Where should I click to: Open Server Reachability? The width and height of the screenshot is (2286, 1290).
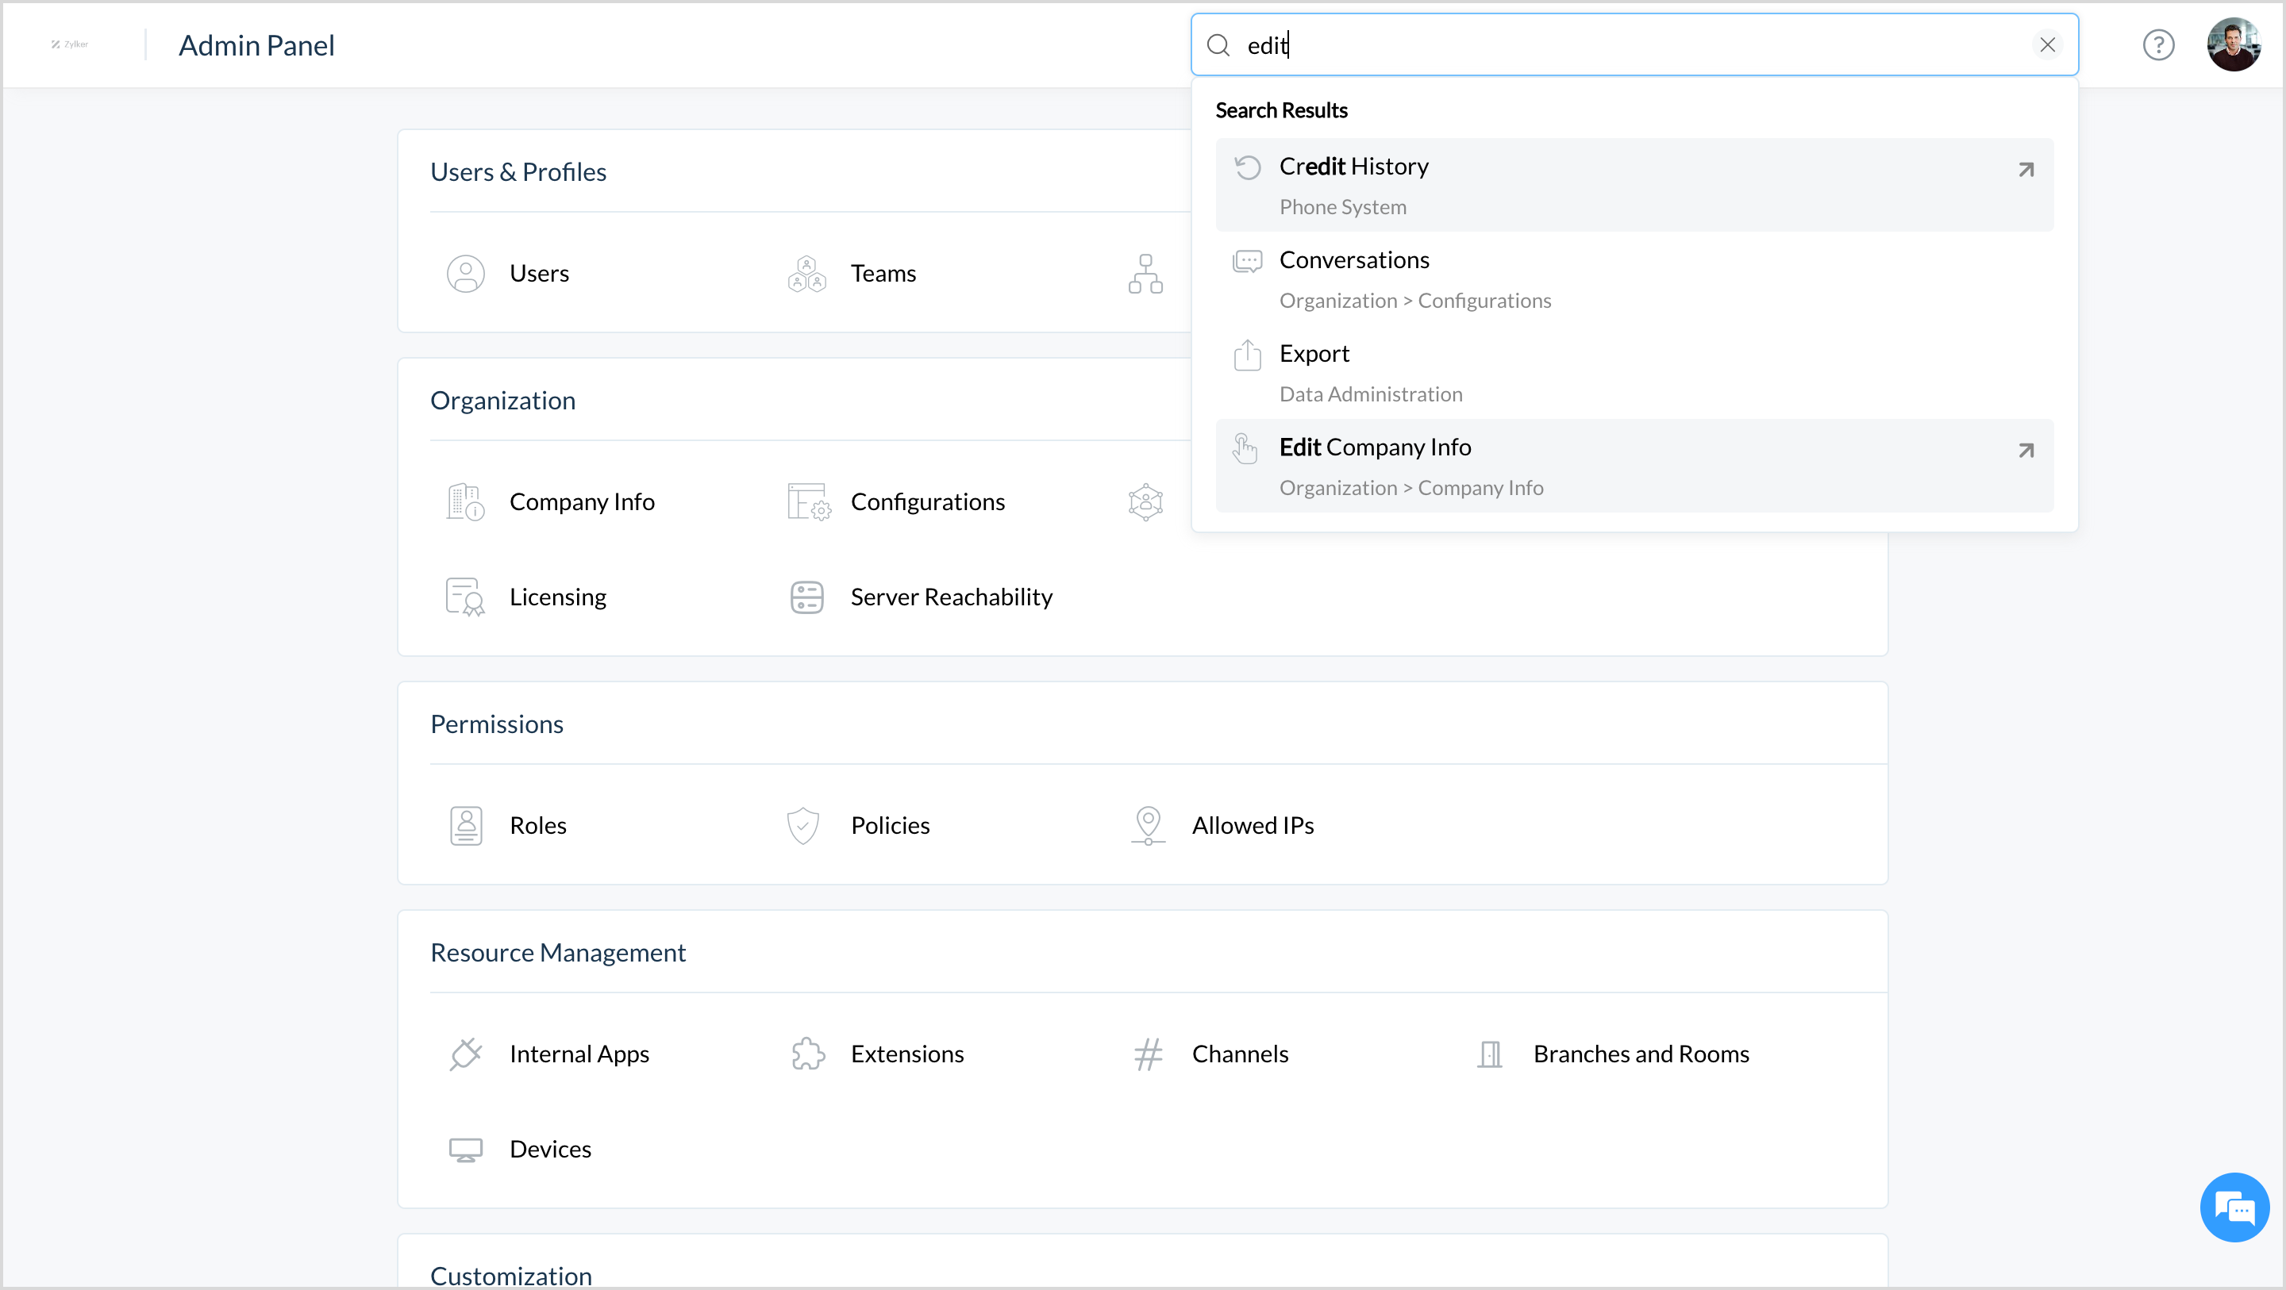click(x=950, y=596)
